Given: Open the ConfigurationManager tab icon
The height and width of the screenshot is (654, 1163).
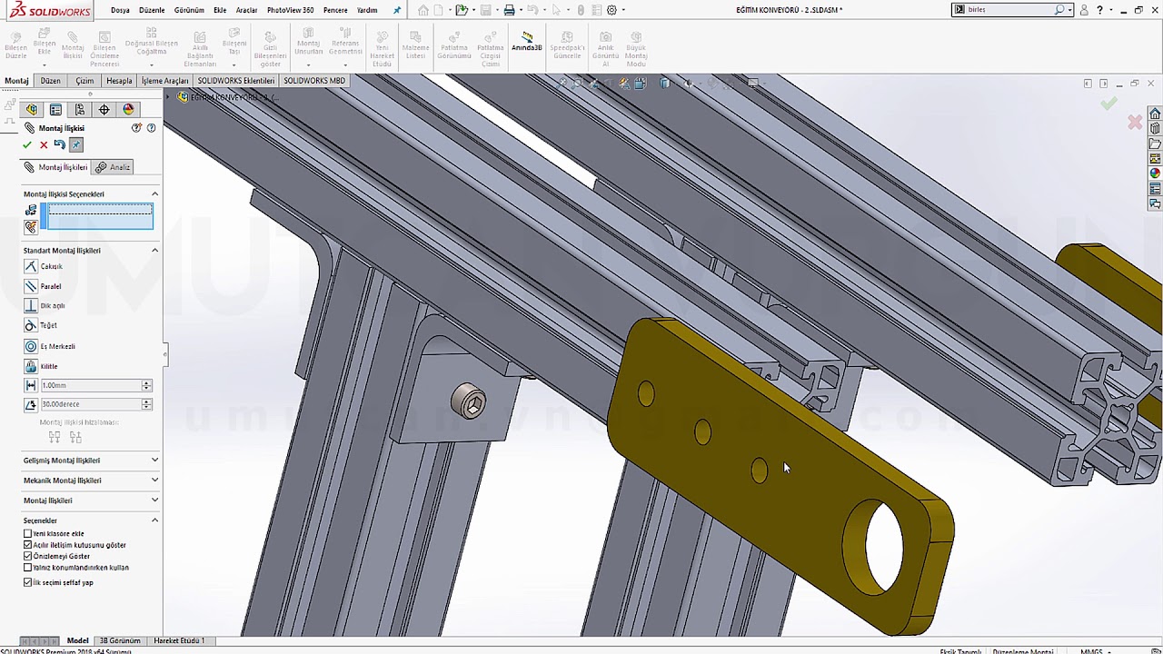Looking at the screenshot, I should [x=80, y=110].
